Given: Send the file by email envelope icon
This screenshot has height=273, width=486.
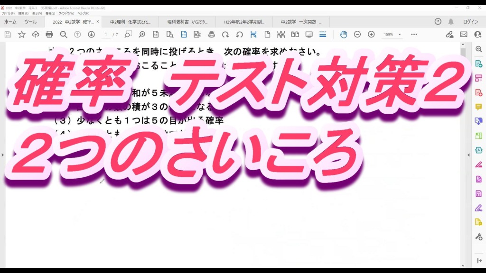Looking at the screenshot, I should tap(464, 35).
